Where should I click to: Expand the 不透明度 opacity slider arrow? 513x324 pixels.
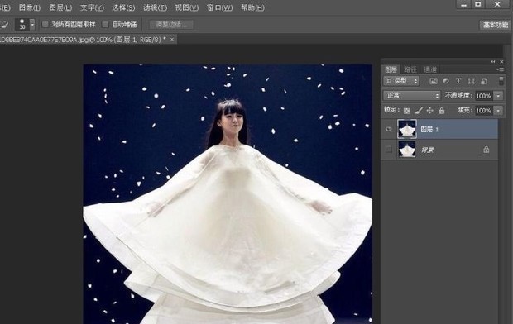pyautogui.click(x=498, y=96)
